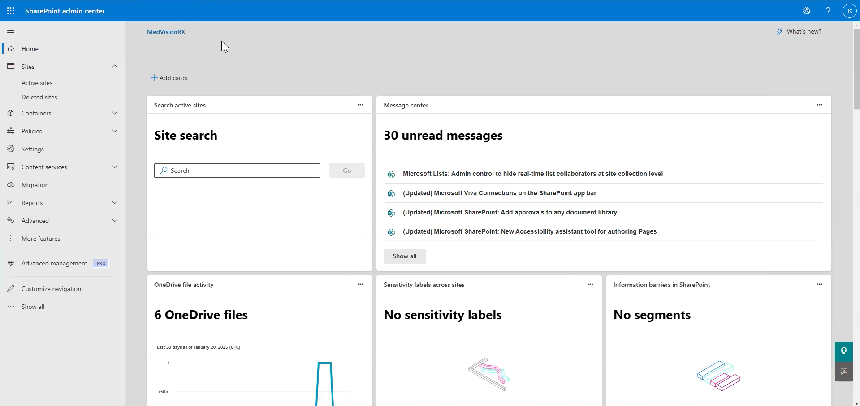Open Settings via its gear icon in sidebar
The width and height of the screenshot is (860, 406).
(x=11, y=149)
